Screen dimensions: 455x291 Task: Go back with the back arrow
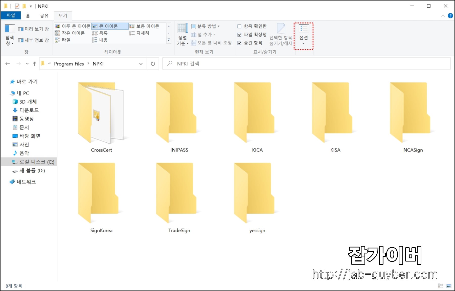click(8, 64)
